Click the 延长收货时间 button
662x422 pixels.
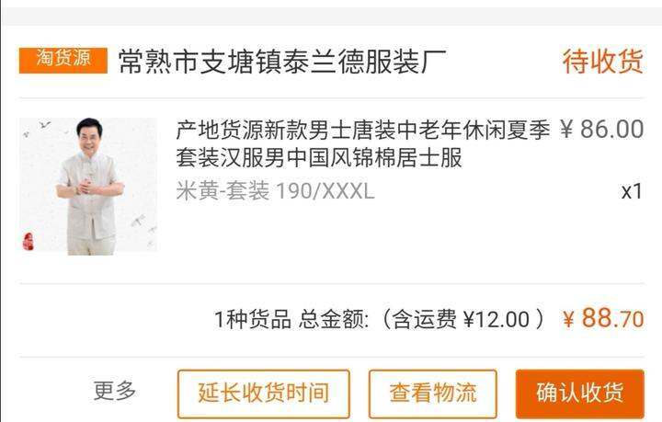[264, 393]
